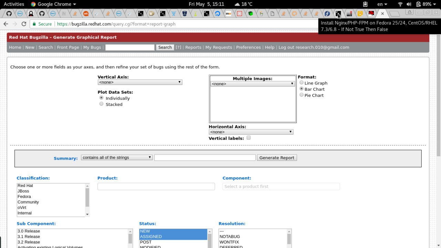This screenshot has width=441, height=248.
Task: Open Activities overview
Action: click(x=14, y=4)
